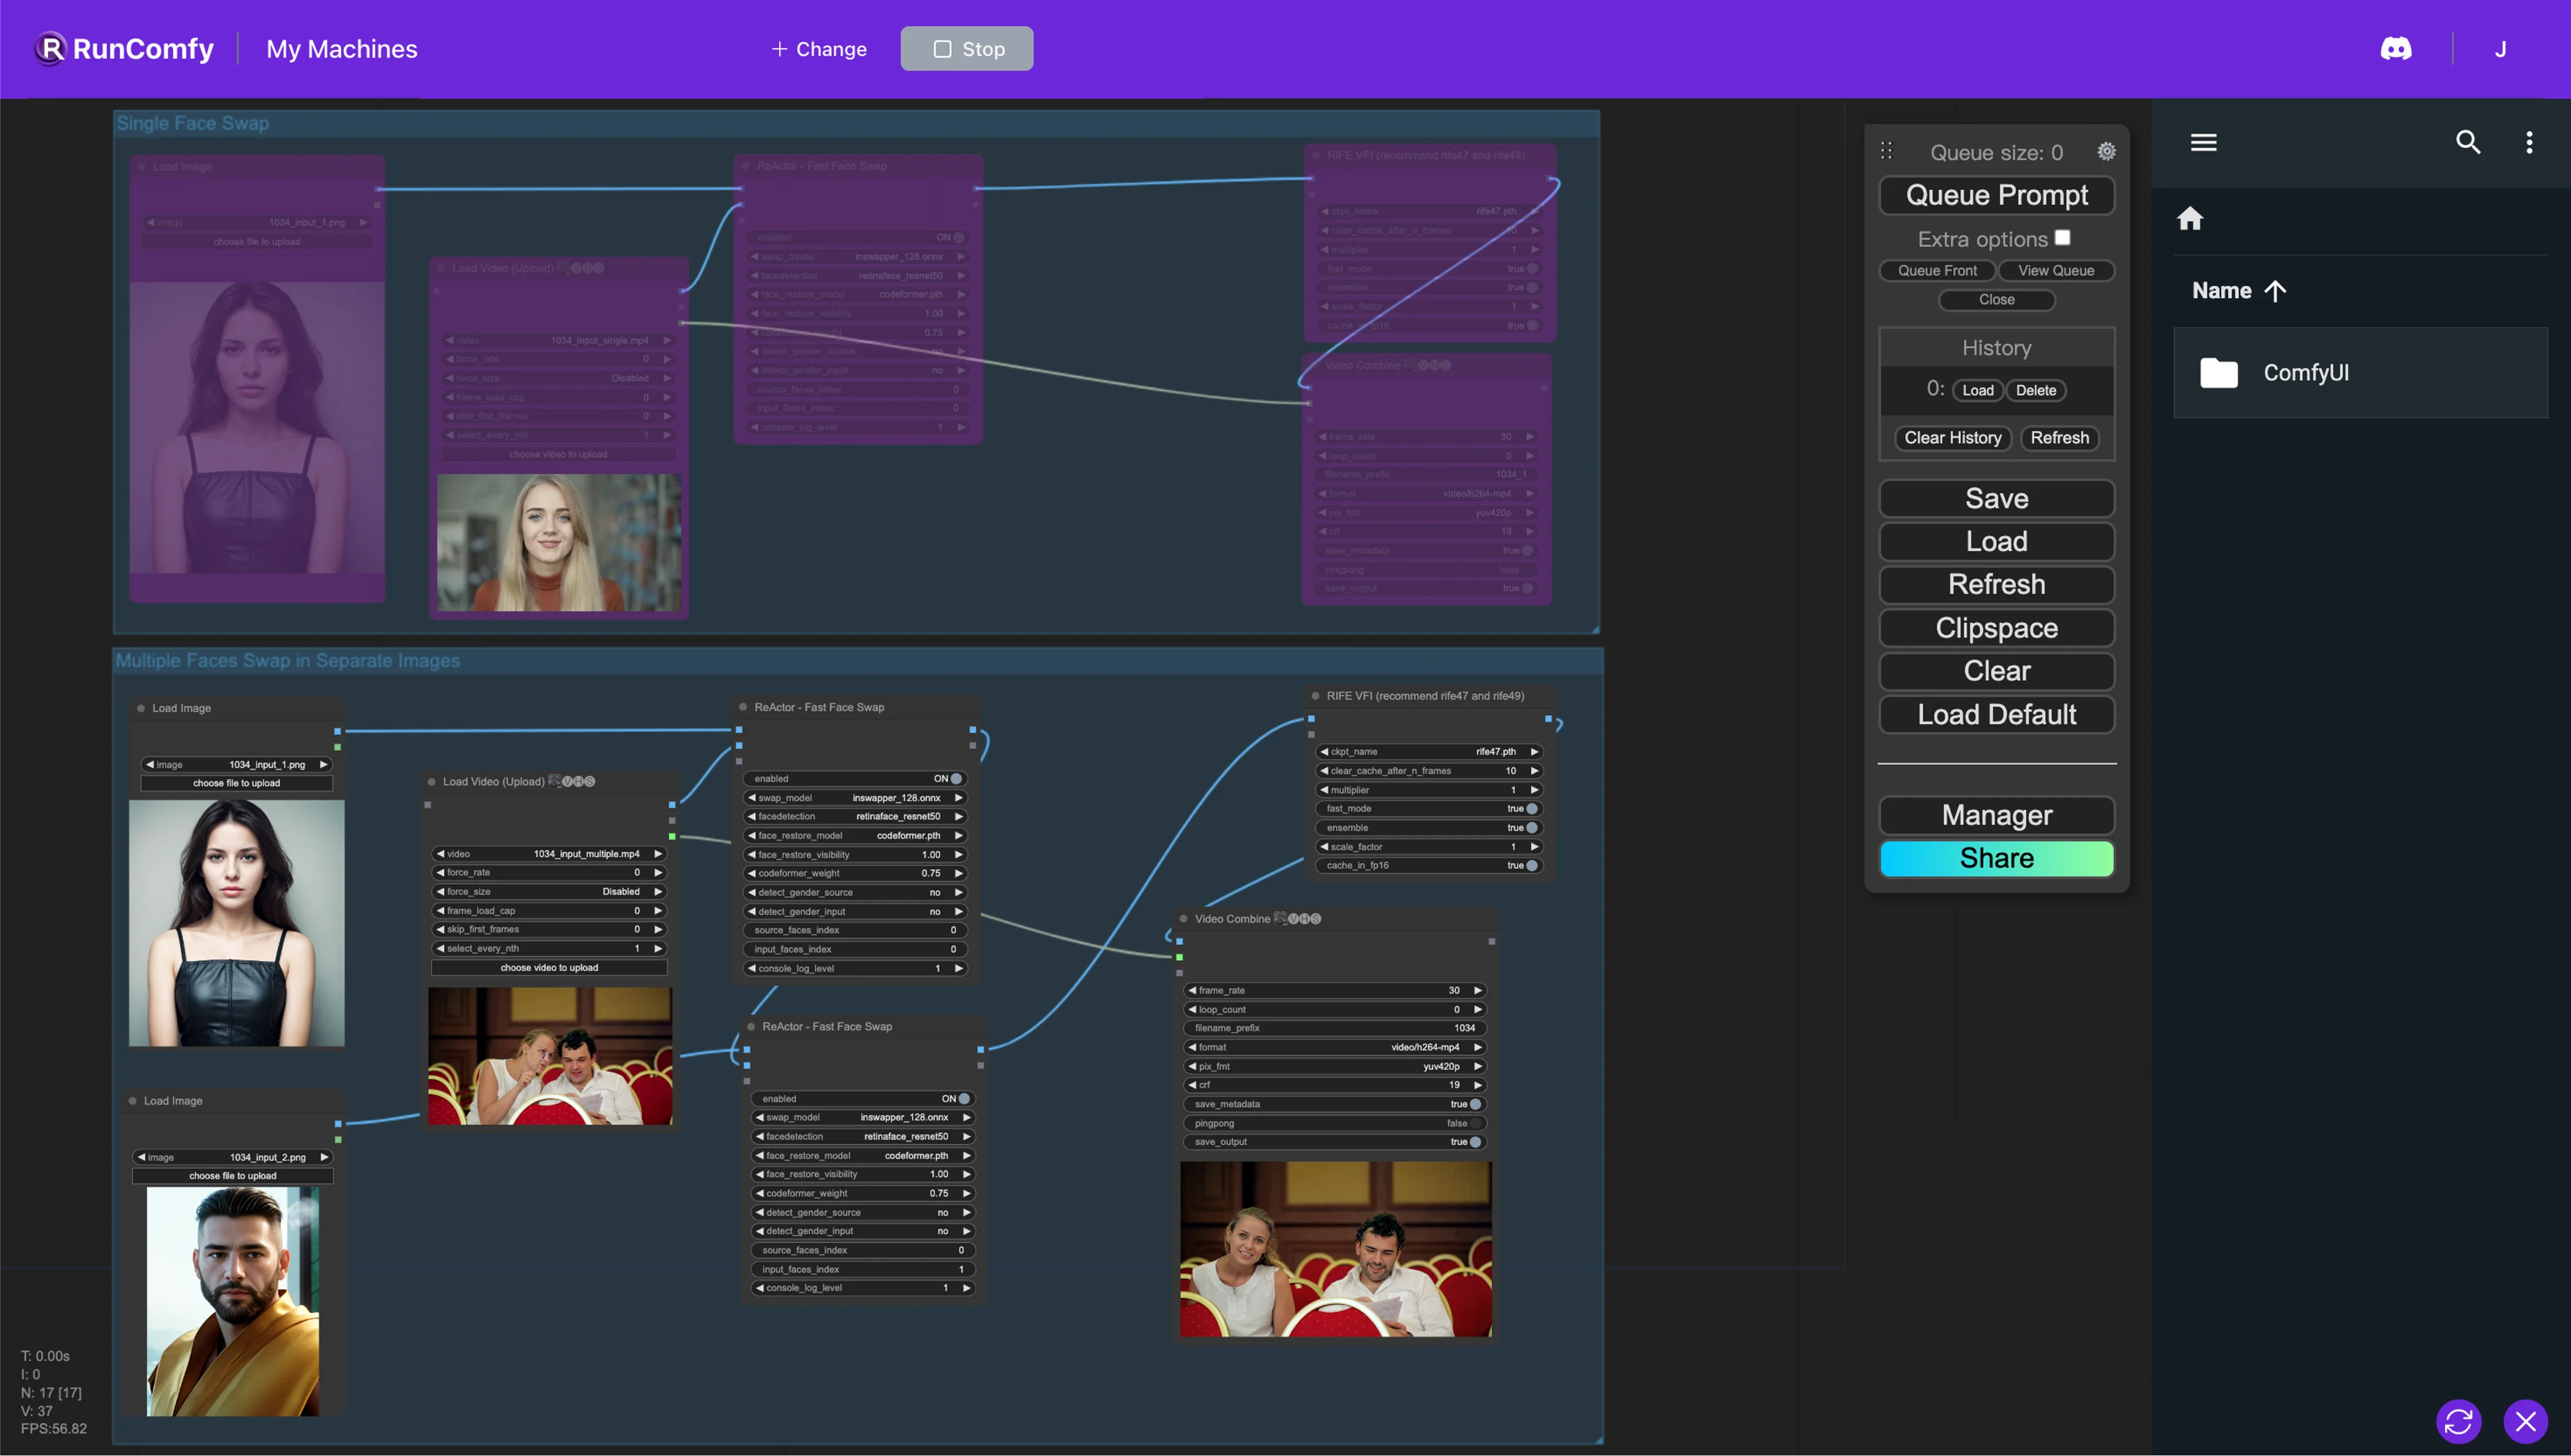Open the Discord icon link
The width and height of the screenshot is (2571, 1456).
(2395, 49)
